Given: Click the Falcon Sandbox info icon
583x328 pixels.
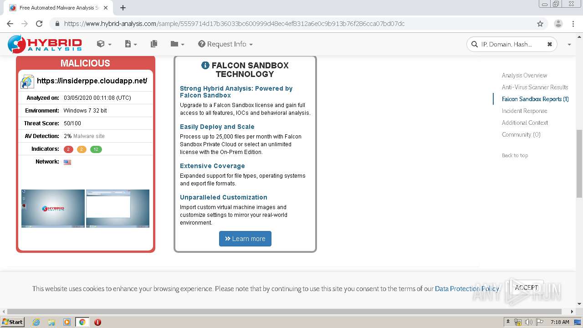Looking at the screenshot, I should click(x=205, y=65).
